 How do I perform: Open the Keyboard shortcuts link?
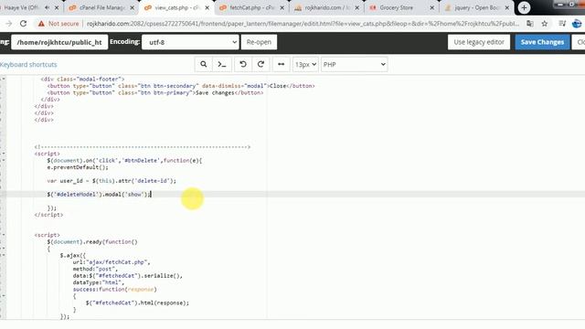pos(28,65)
